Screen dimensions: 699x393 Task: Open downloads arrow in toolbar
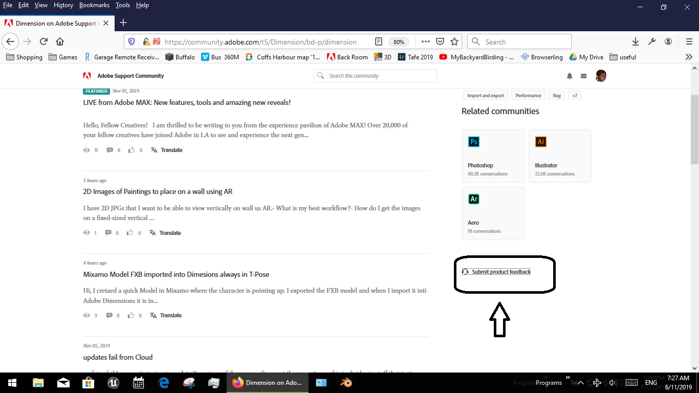(x=635, y=42)
